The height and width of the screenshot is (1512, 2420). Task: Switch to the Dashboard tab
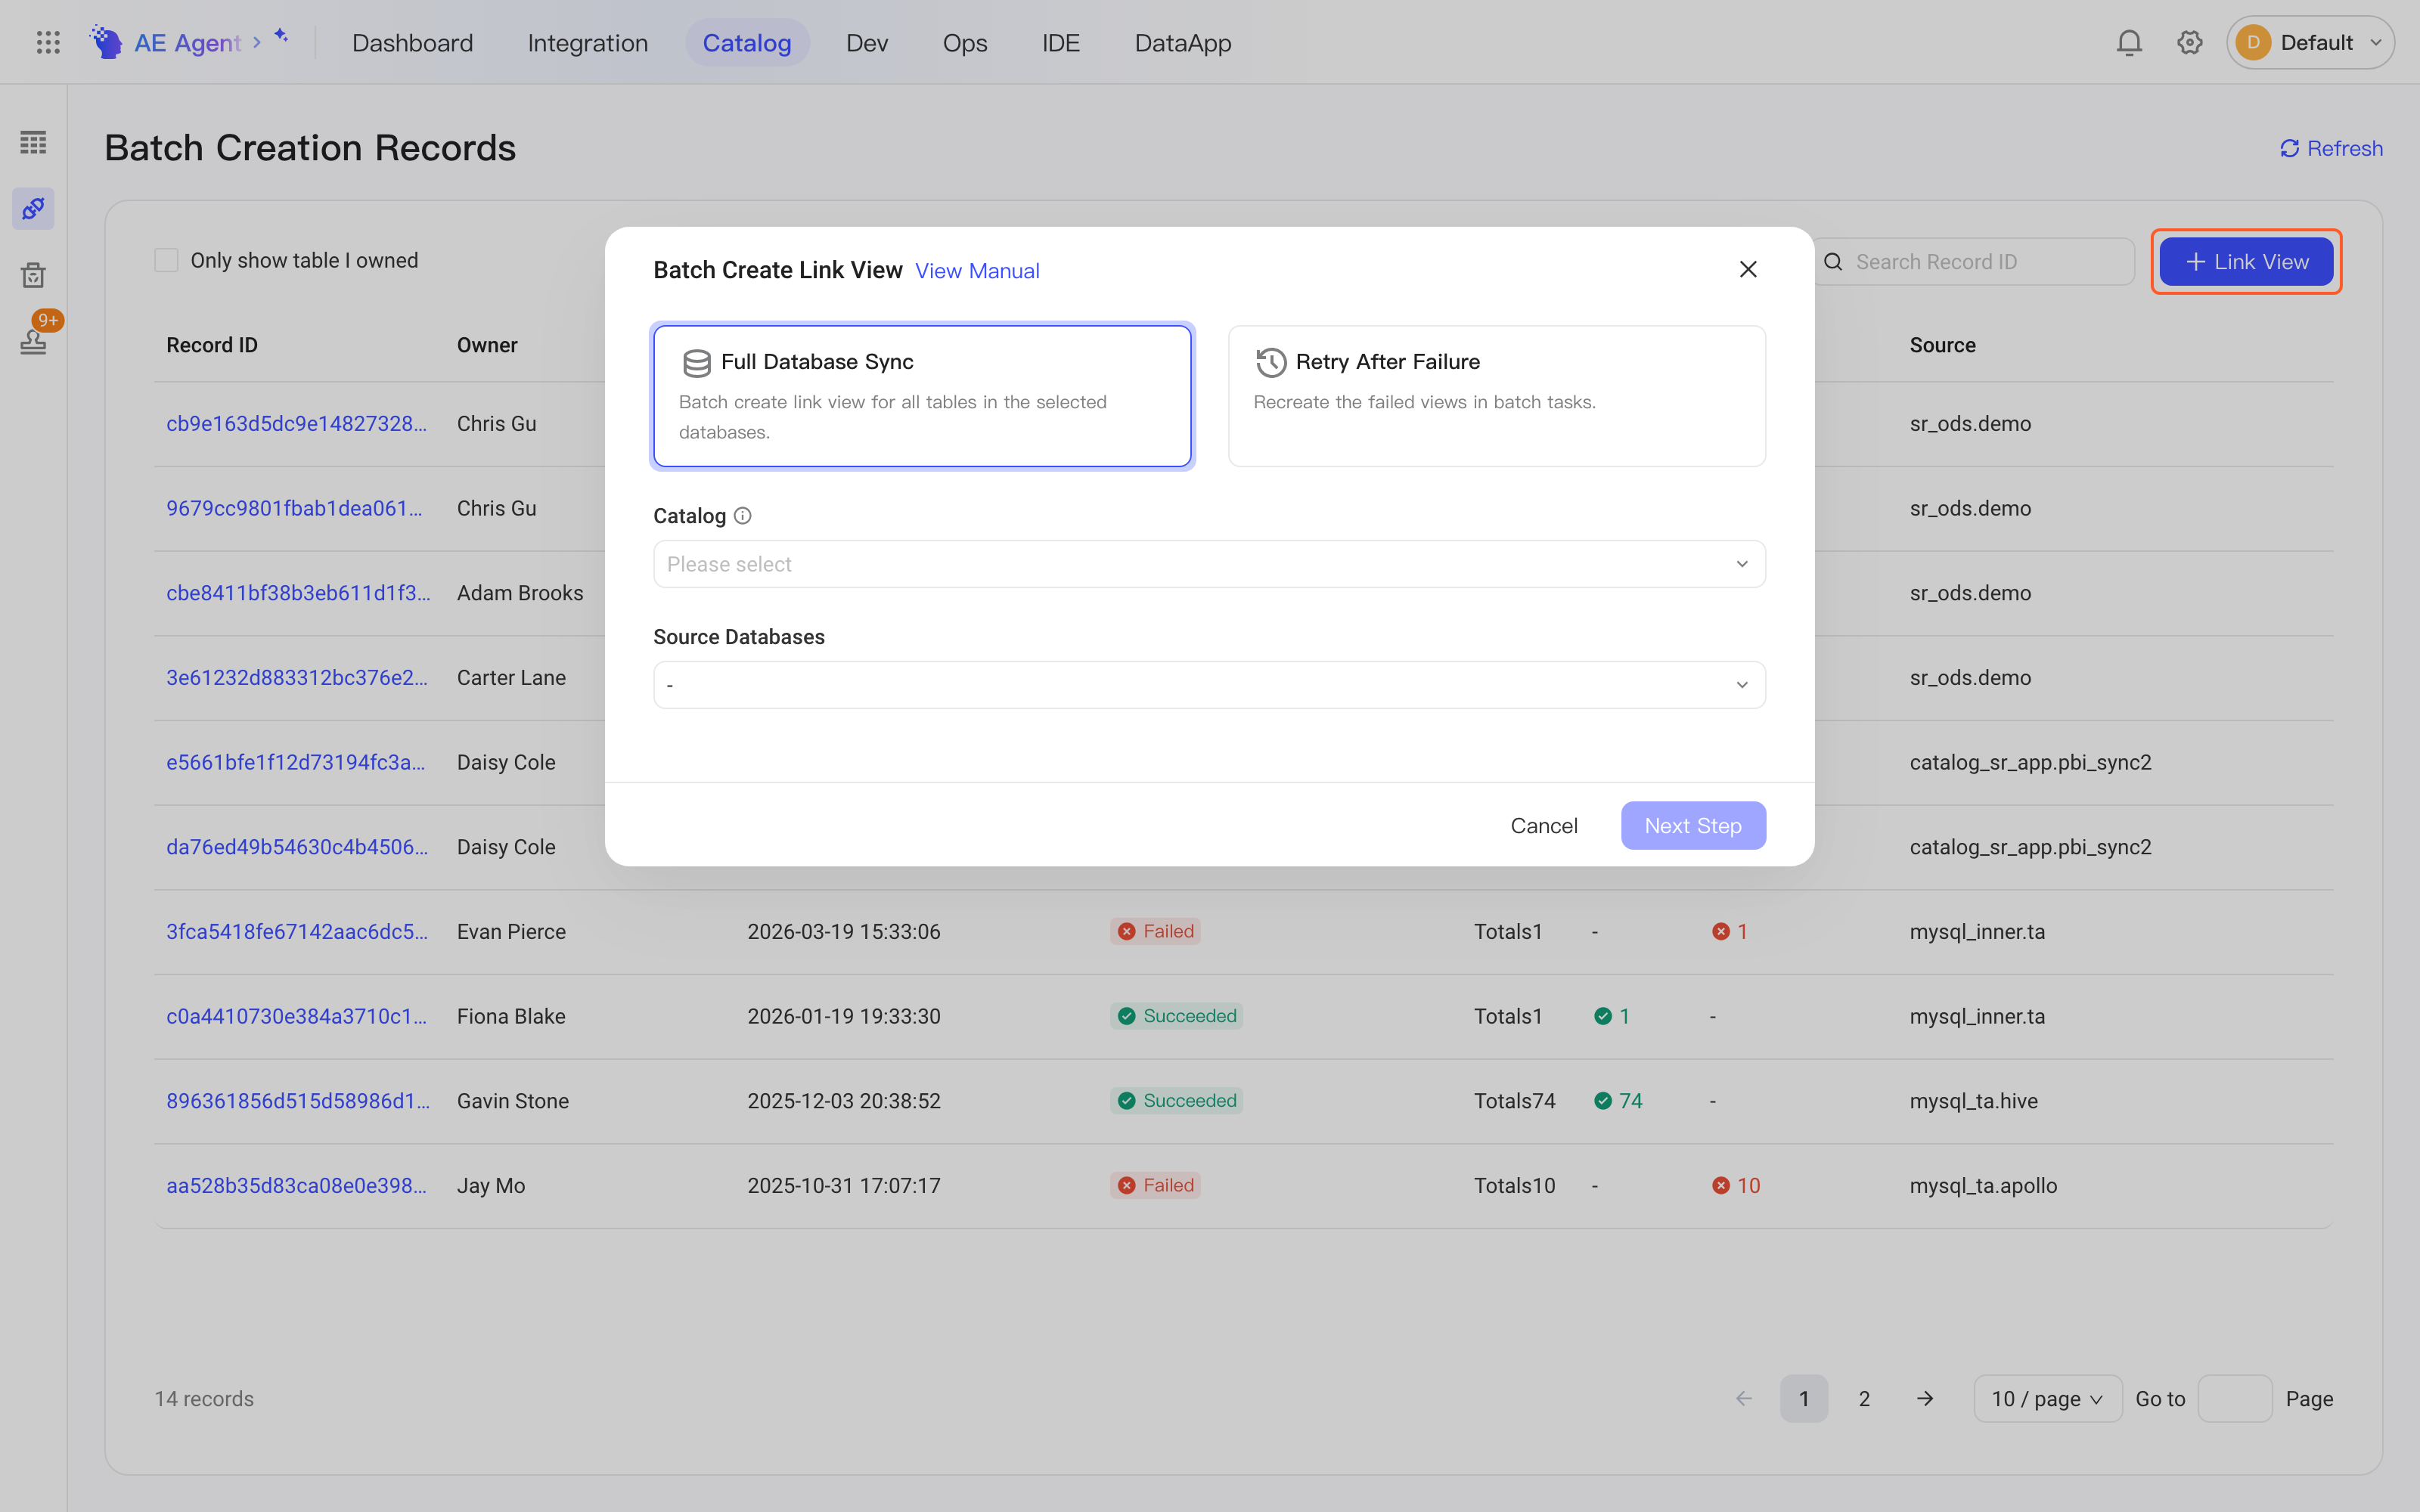coord(412,42)
